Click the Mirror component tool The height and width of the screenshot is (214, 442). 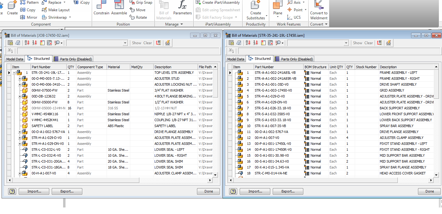(x=29, y=17)
